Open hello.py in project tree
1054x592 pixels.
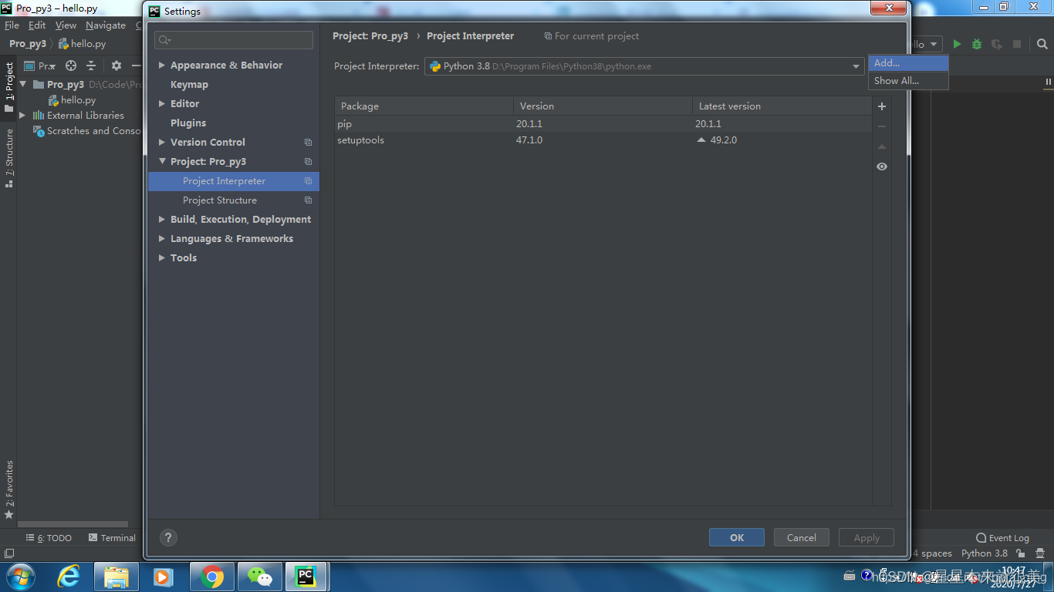(x=72, y=100)
